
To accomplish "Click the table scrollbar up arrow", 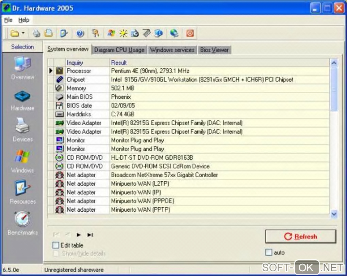I will tap(334, 63).
